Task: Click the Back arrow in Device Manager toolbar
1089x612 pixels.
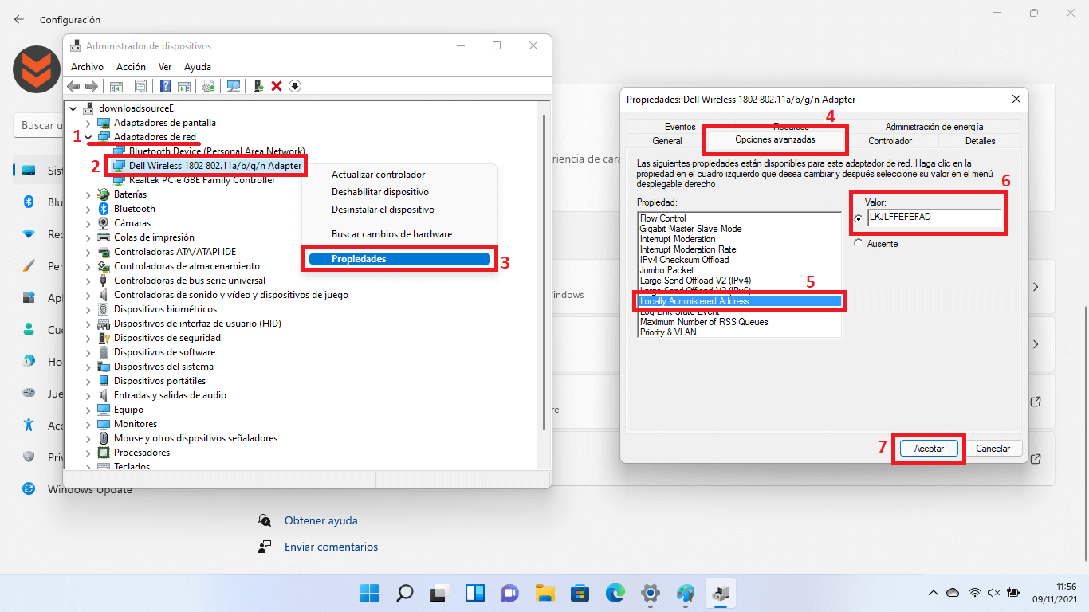Action: 74,86
